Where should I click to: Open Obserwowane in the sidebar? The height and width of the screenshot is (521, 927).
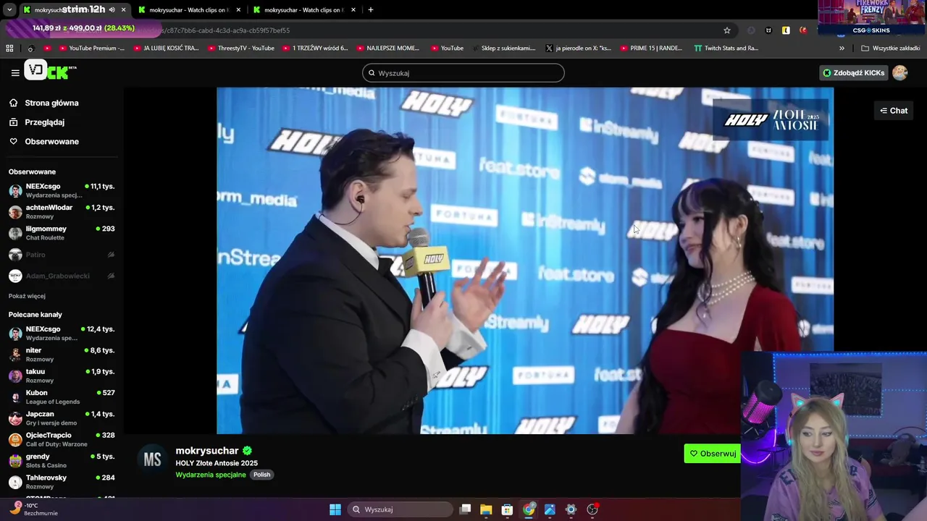tap(51, 141)
